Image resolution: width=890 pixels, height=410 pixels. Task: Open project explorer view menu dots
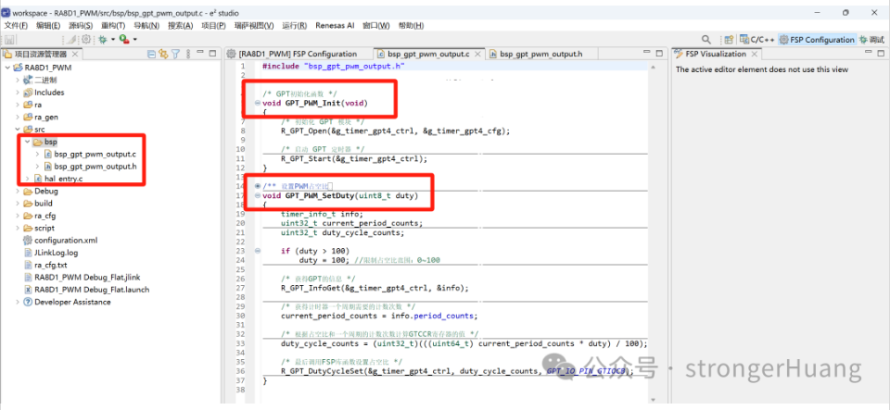pyautogui.click(x=187, y=54)
